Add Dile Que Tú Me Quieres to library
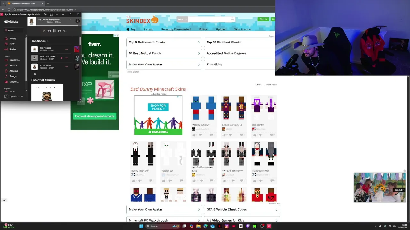The height and width of the screenshot is (230, 410). [61, 58]
